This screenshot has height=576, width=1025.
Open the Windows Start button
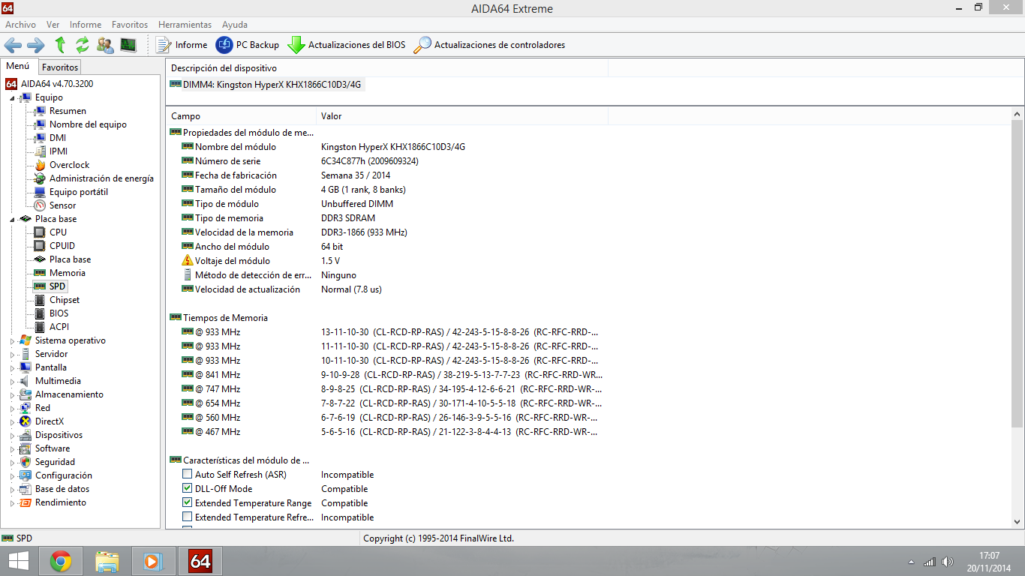coord(19,561)
